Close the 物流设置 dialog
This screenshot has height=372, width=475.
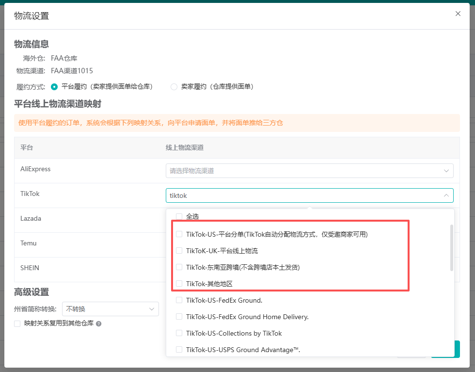458,14
